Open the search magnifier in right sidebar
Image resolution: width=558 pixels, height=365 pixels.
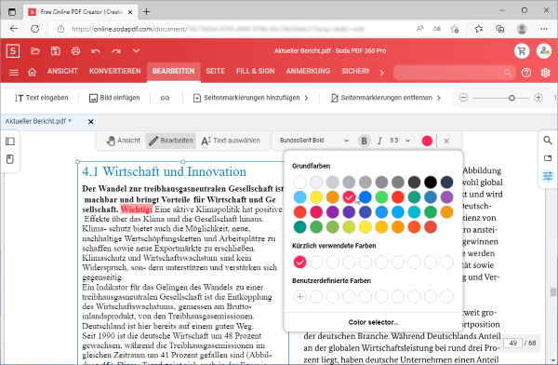click(548, 140)
